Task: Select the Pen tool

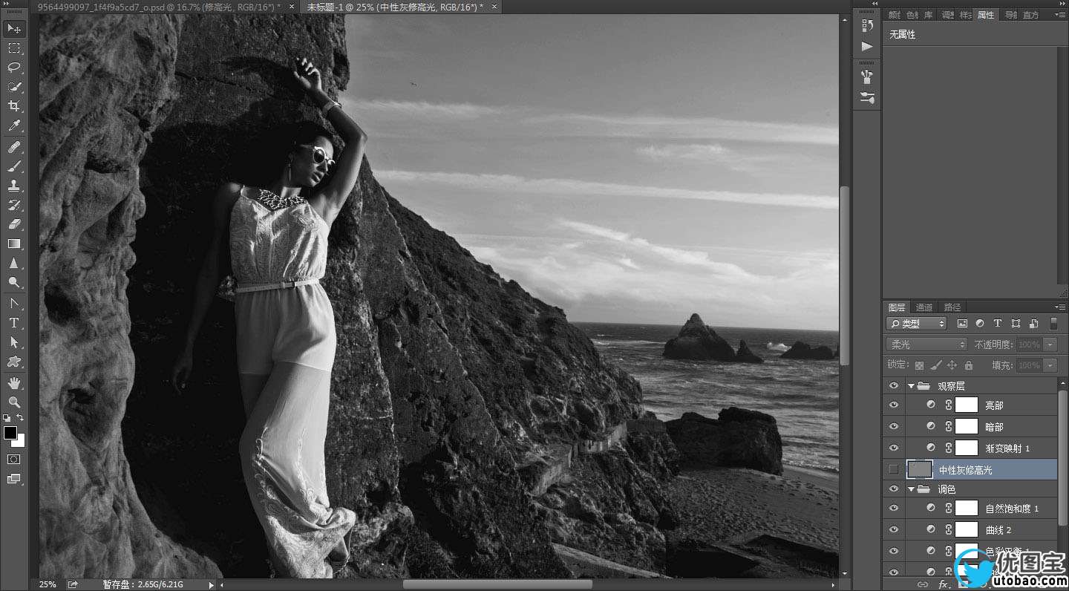Action: click(13, 304)
